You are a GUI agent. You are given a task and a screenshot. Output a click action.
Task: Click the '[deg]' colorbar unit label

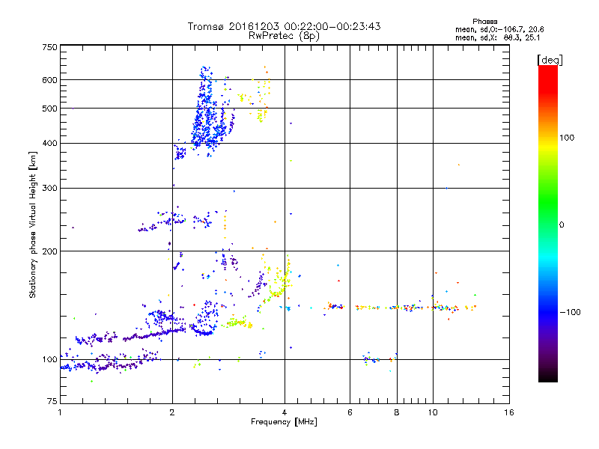[x=550, y=60]
